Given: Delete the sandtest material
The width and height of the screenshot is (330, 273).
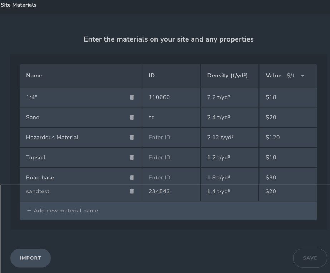Looking at the screenshot, I should [132, 191].
